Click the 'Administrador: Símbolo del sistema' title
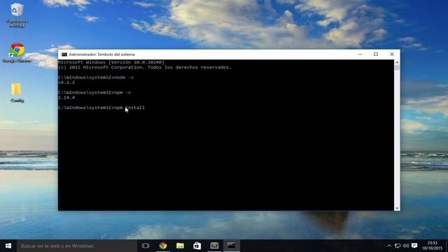This screenshot has height=252, width=448. click(x=101, y=55)
